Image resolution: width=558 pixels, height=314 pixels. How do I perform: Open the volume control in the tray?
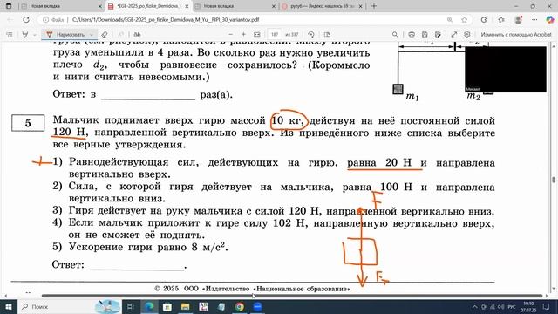[x=501, y=306]
